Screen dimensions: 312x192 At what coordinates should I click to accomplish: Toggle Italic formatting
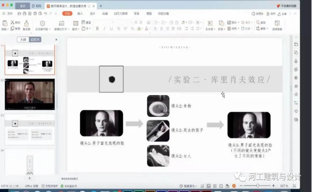tap(105, 28)
